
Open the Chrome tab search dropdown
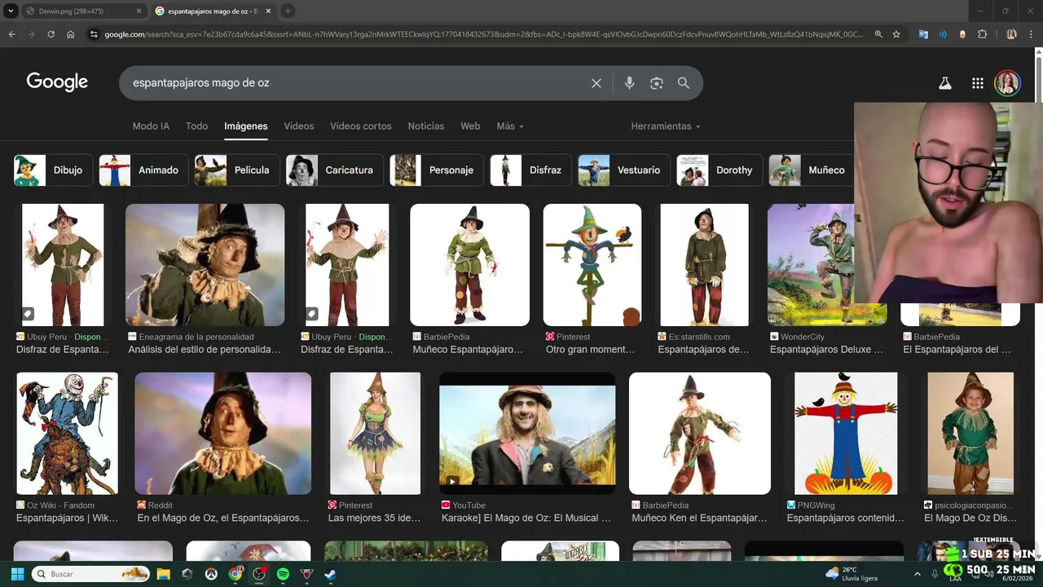11,11
